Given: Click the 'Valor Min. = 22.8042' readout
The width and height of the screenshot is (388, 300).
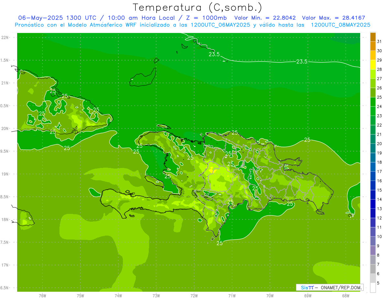Looking at the screenshot, I should click(265, 18).
